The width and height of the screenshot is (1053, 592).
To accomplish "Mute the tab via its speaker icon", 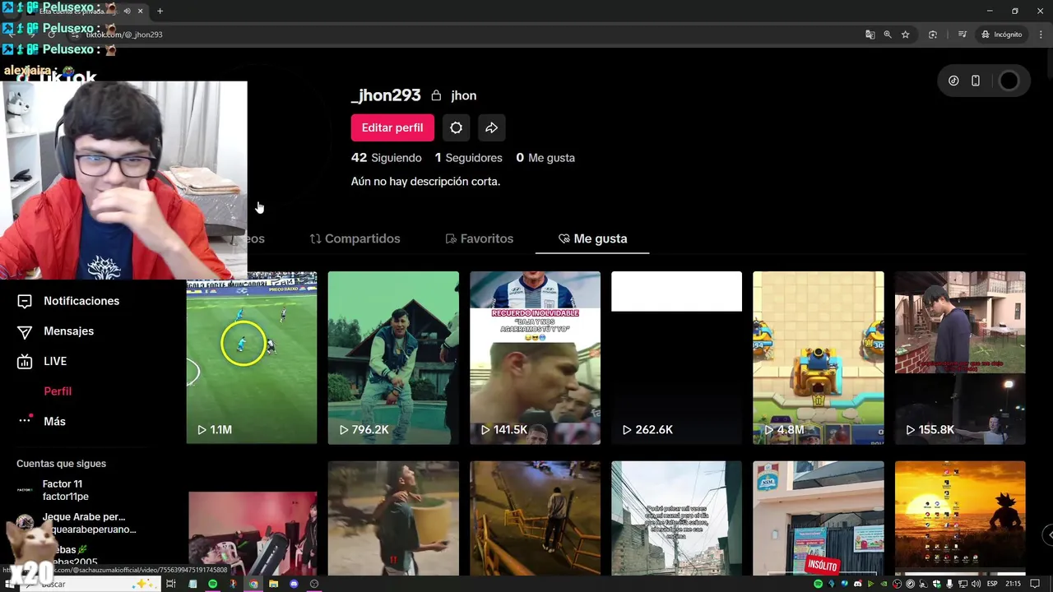I will (x=127, y=11).
